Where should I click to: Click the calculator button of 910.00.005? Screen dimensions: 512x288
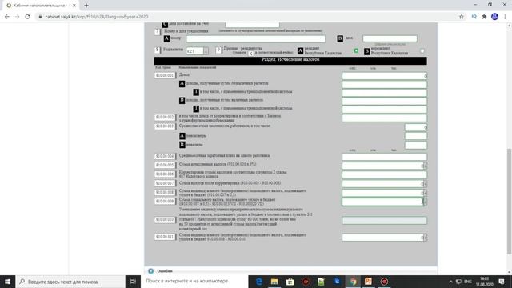(x=425, y=166)
